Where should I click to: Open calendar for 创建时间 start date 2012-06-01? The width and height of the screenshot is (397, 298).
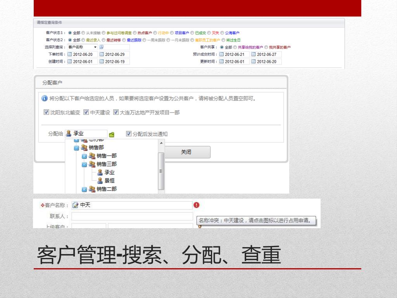[70, 62]
